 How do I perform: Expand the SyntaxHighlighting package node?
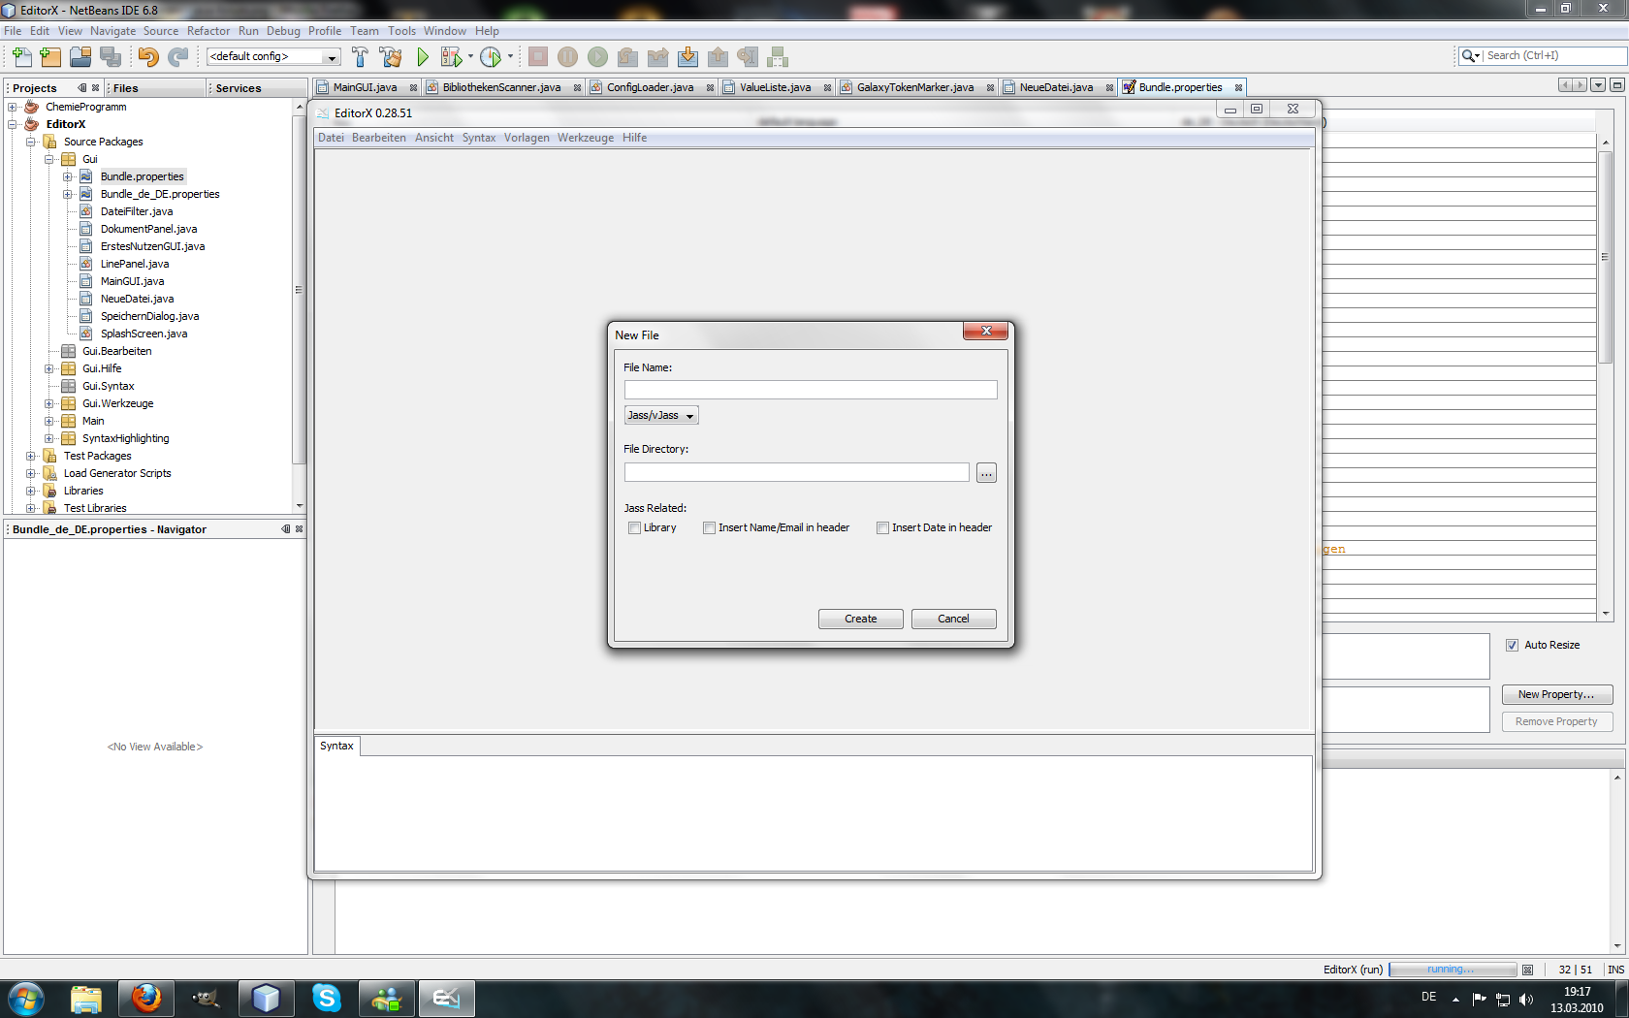pyautogui.click(x=49, y=439)
